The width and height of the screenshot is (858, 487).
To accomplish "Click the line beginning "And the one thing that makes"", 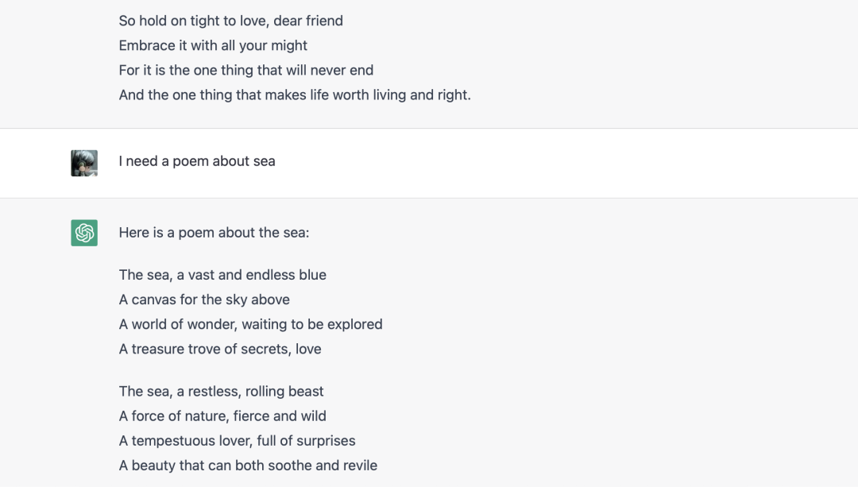I will point(295,95).
